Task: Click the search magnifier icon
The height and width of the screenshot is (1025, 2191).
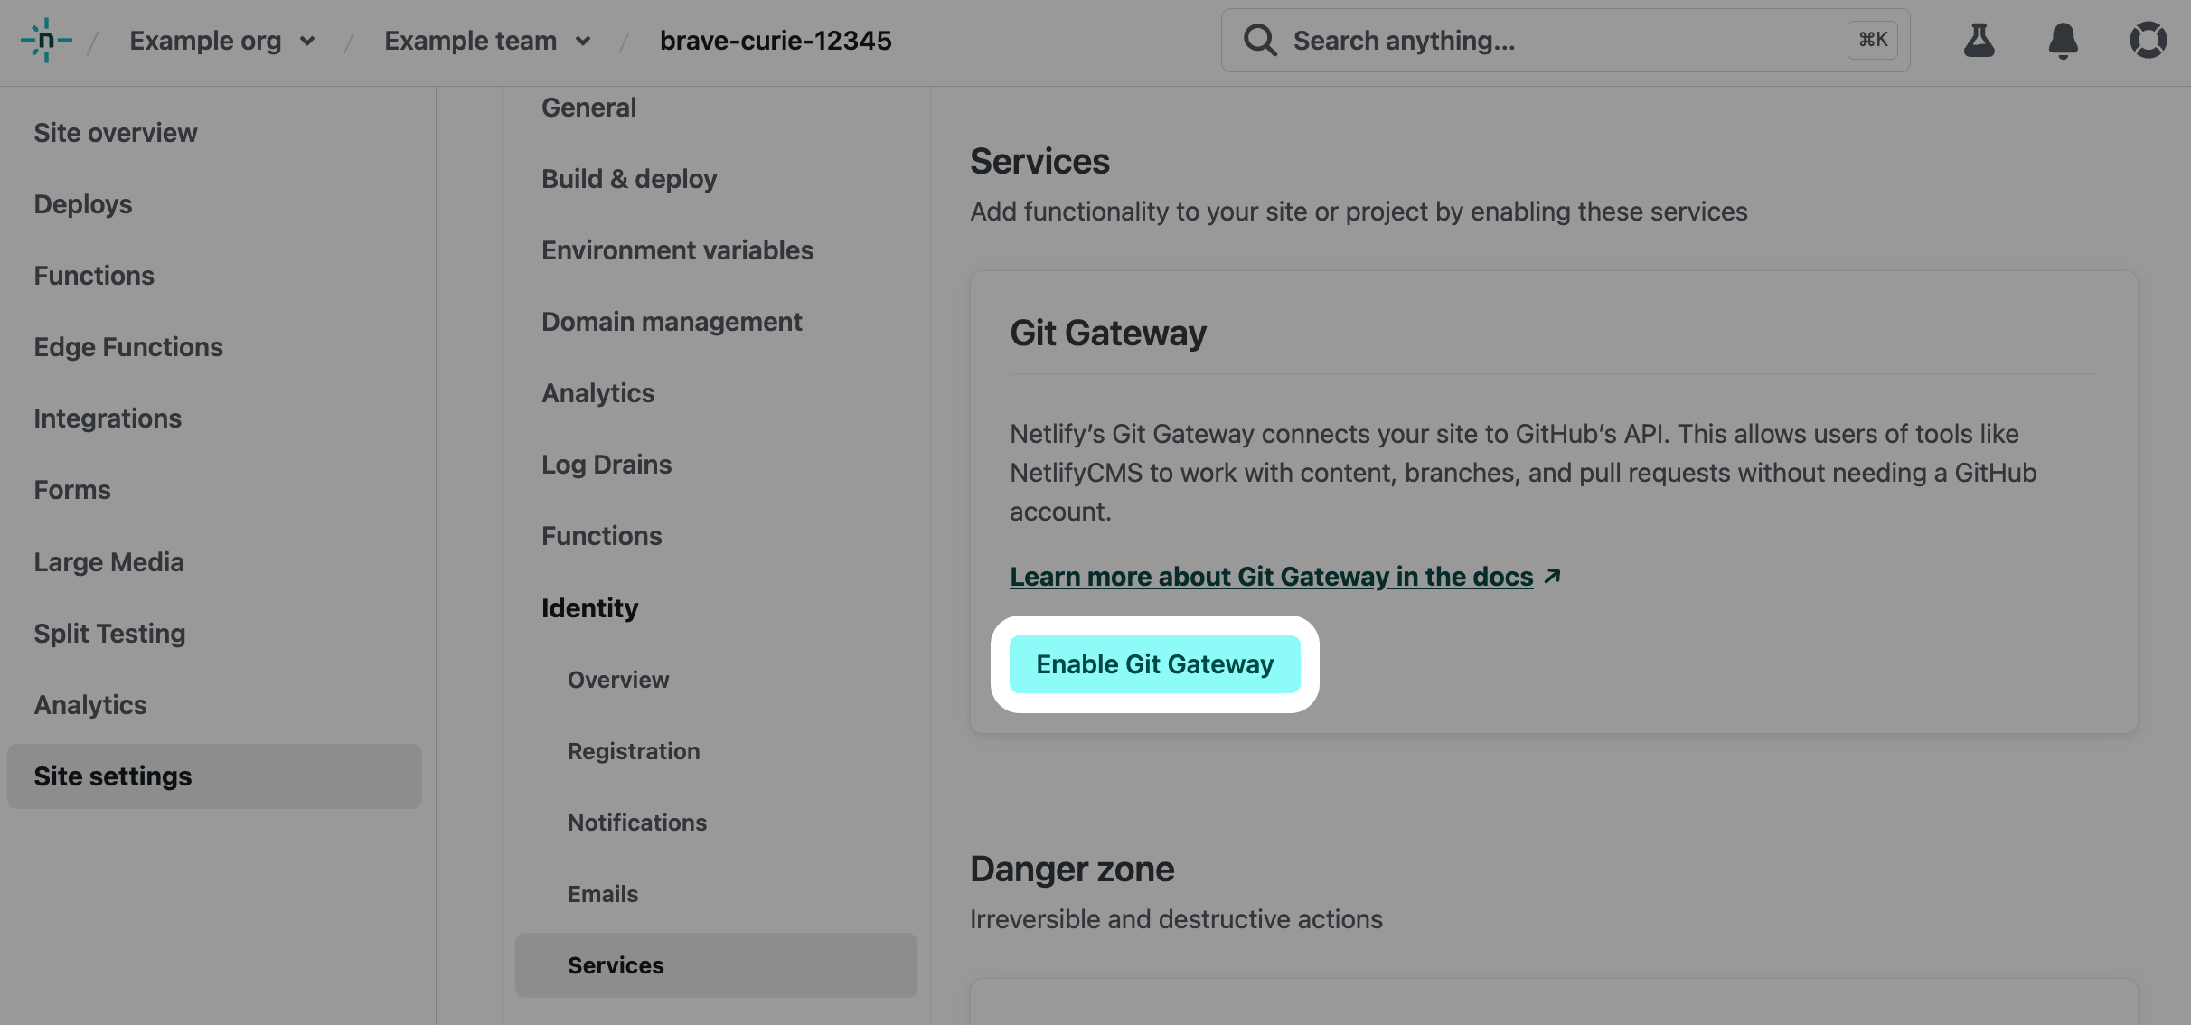Action: point(1260,41)
